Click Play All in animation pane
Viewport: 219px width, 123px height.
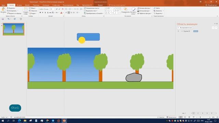(185, 28)
